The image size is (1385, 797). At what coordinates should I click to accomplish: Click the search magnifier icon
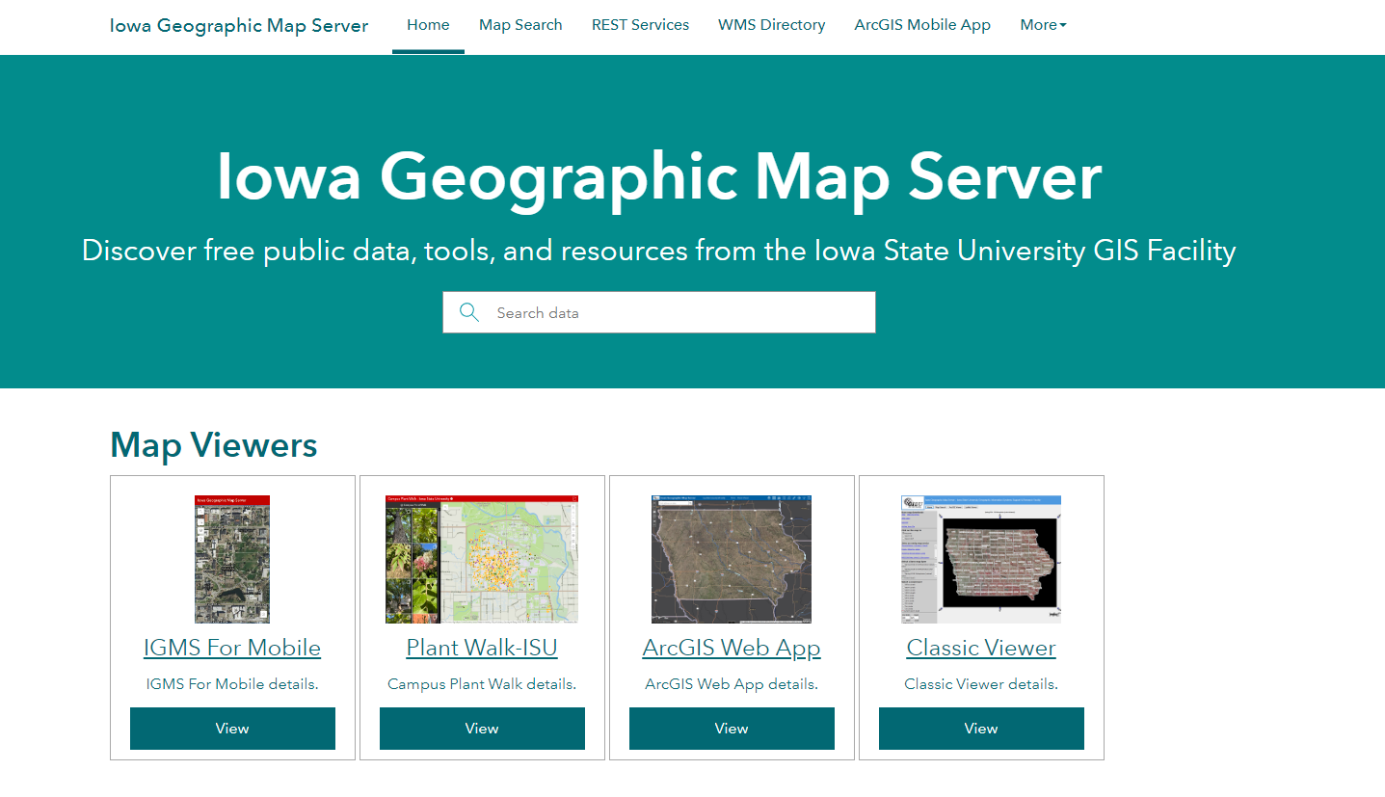tap(469, 312)
